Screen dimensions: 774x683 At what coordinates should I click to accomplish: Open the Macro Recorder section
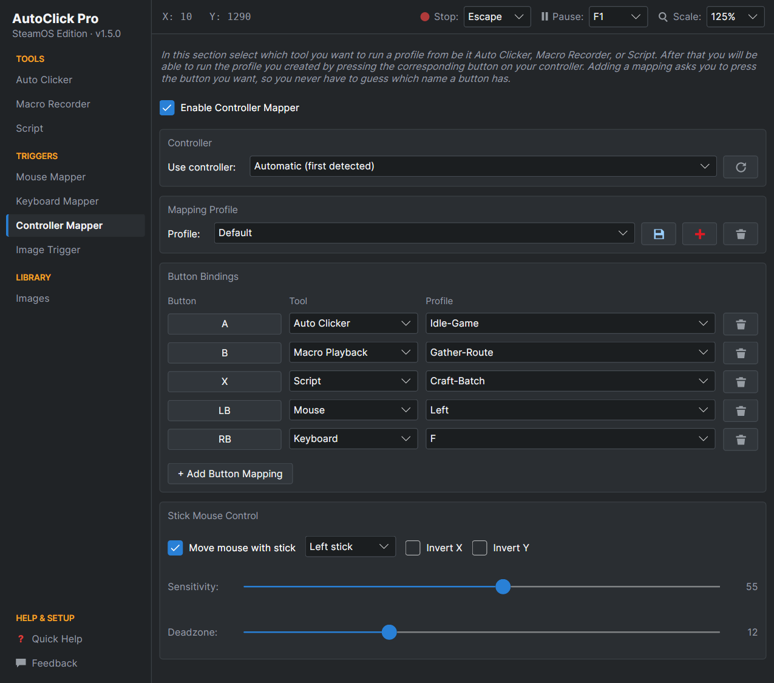[x=75, y=104]
